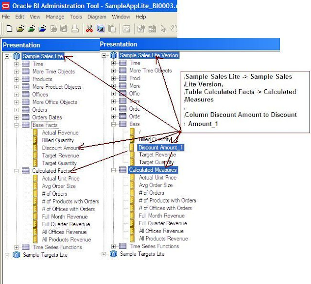This screenshot has height=284, width=311.
Task: Collapse the Calculated Facts table
Action: [17, 171]
